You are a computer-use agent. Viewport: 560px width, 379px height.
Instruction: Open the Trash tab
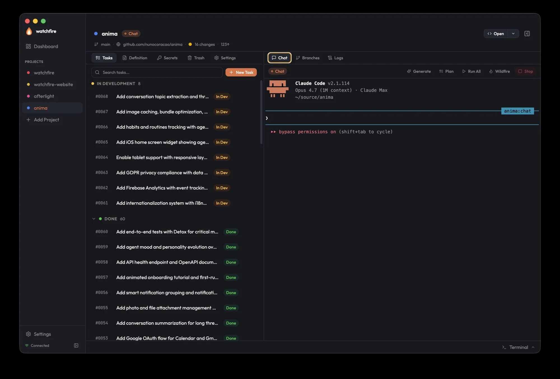(196, 58)
